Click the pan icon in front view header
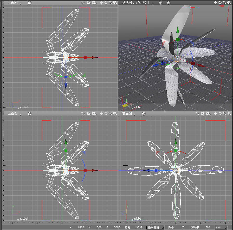The width and height of the screenshot is (233, 230). point(102,114)
